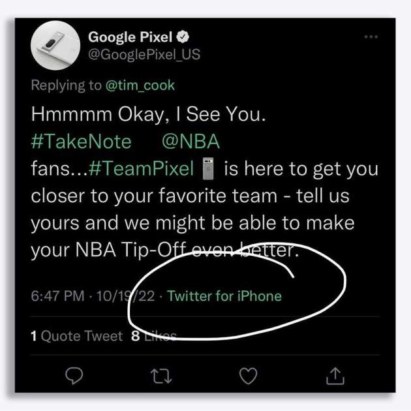
Task: Open the Google Pixel profile picture
Action: [55, 46]
